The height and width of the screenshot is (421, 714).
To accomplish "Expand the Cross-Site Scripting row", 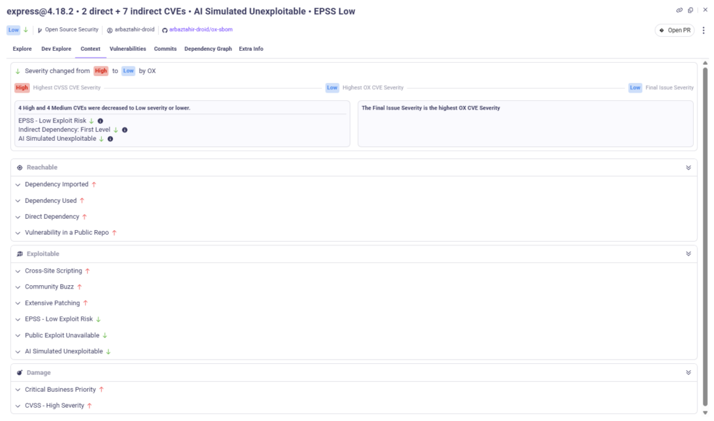I will (x=17, y=271).
